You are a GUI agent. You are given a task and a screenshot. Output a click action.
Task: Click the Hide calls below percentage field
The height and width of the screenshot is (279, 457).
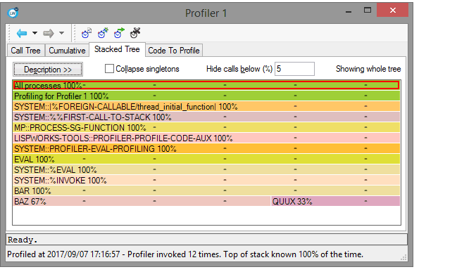tap(294, 69)
